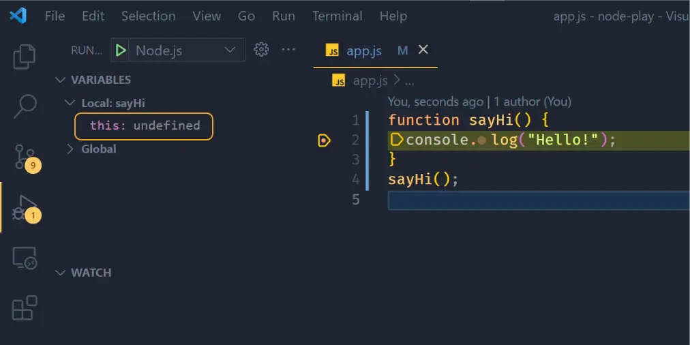Close the app.js tab
Image resolution: width=690 pixels, height=345 pixels.
[x=423, y=50]
